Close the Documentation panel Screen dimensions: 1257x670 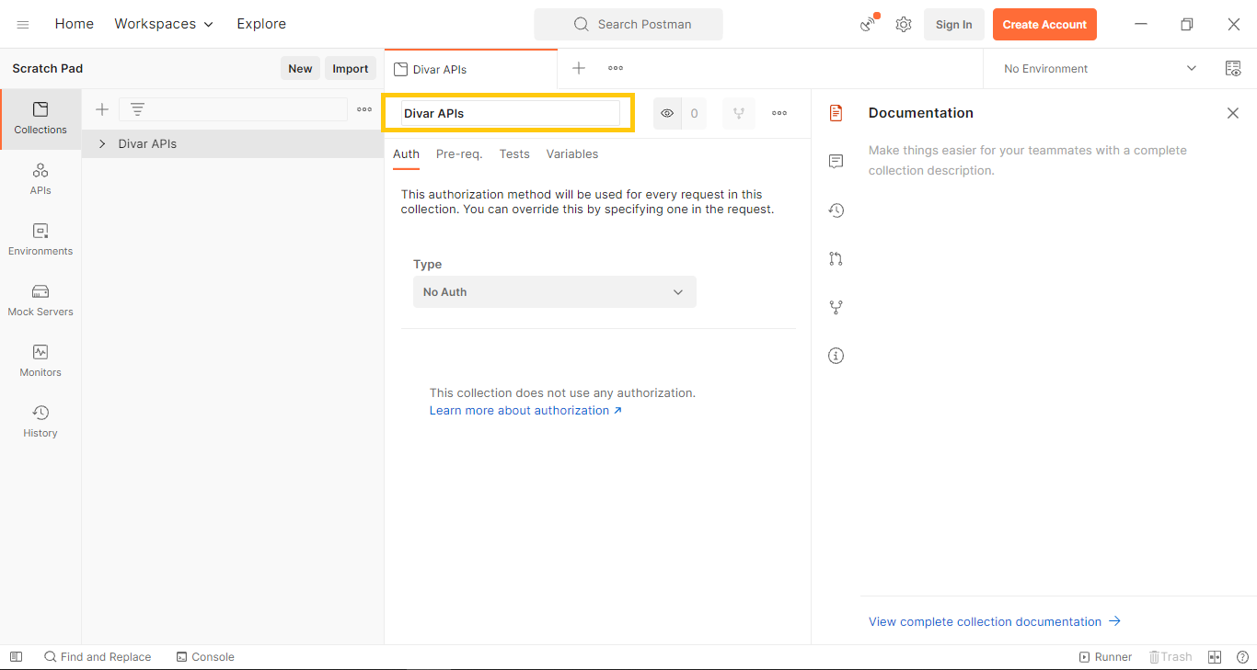1233,113
